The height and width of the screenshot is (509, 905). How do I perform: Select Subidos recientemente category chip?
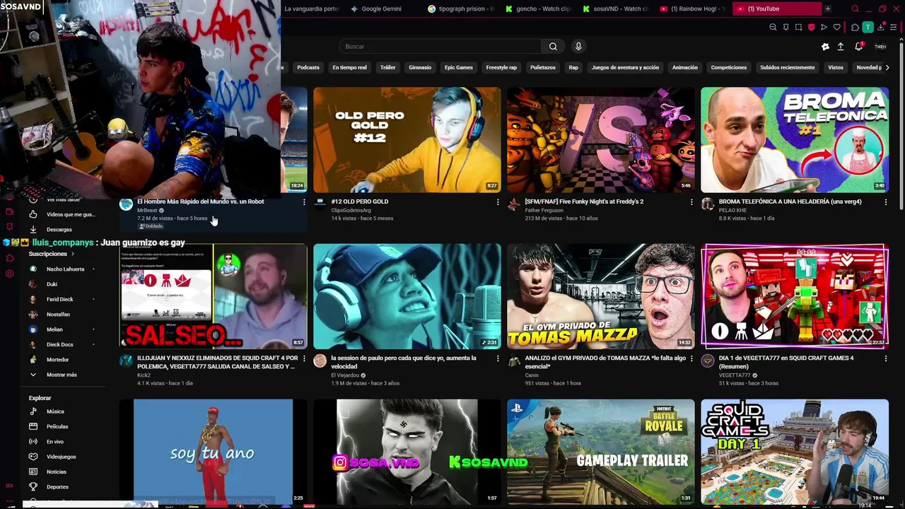point(788,68)
